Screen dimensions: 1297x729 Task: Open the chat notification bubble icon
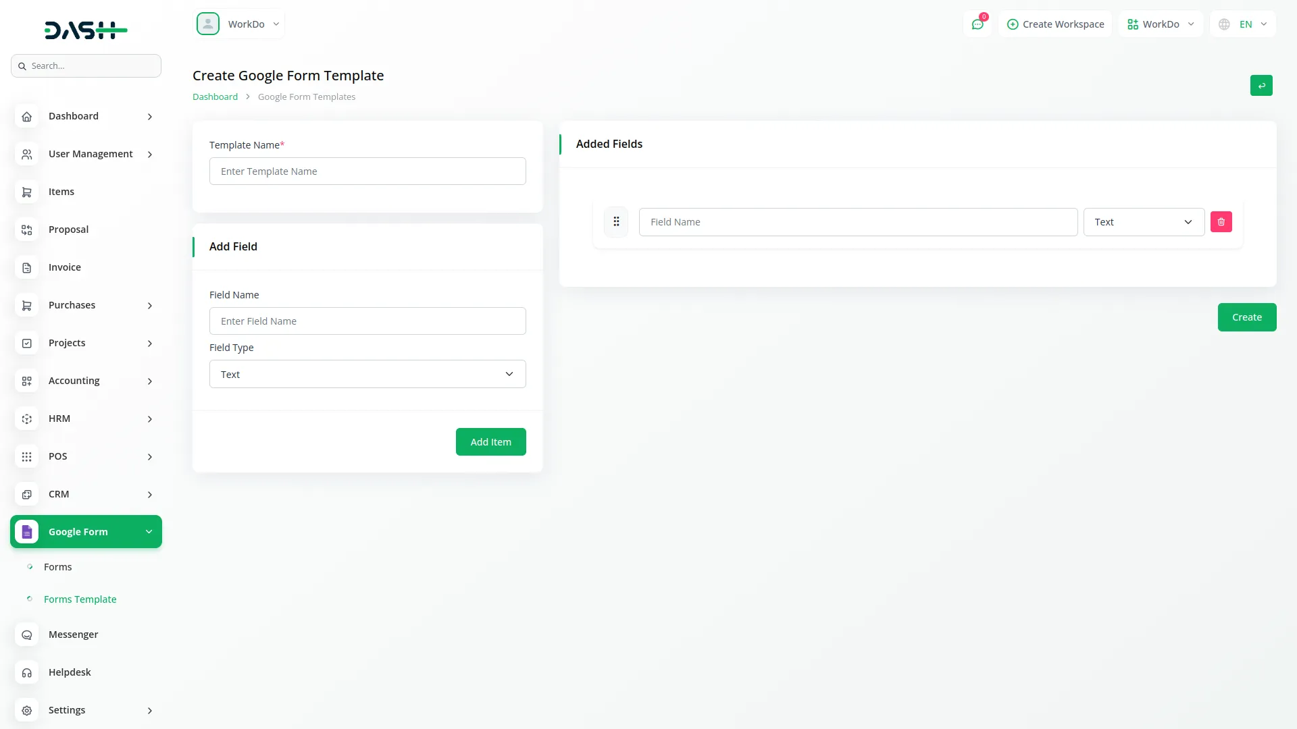click(977, 24)
